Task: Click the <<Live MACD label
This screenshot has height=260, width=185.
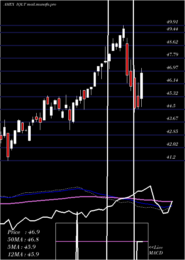Action: tap(156, 250)
